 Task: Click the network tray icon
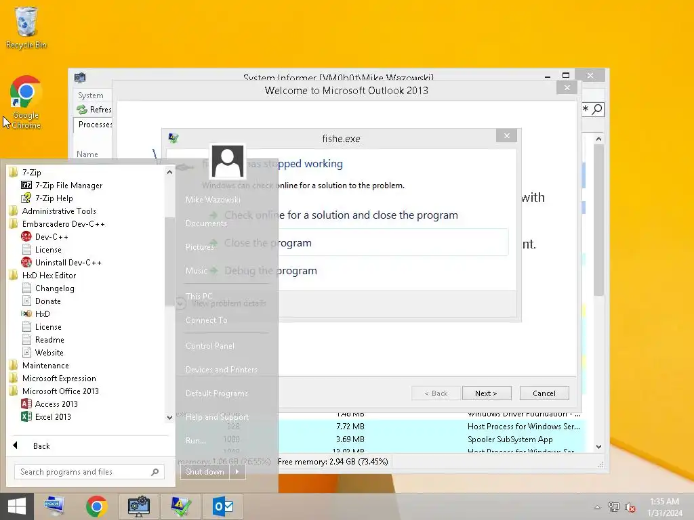click(x=614, y=507)
